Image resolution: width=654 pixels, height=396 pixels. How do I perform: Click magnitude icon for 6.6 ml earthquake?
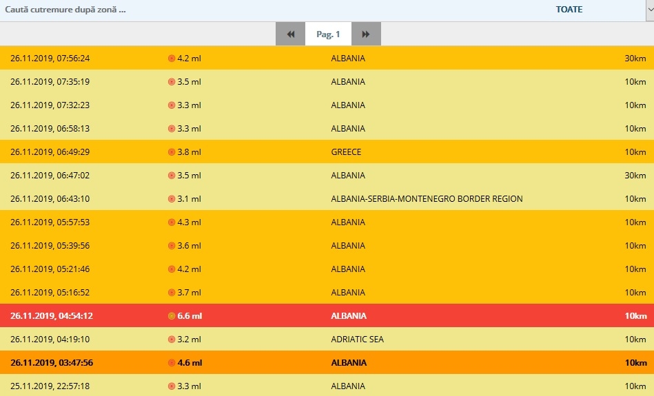coord(172,316)
